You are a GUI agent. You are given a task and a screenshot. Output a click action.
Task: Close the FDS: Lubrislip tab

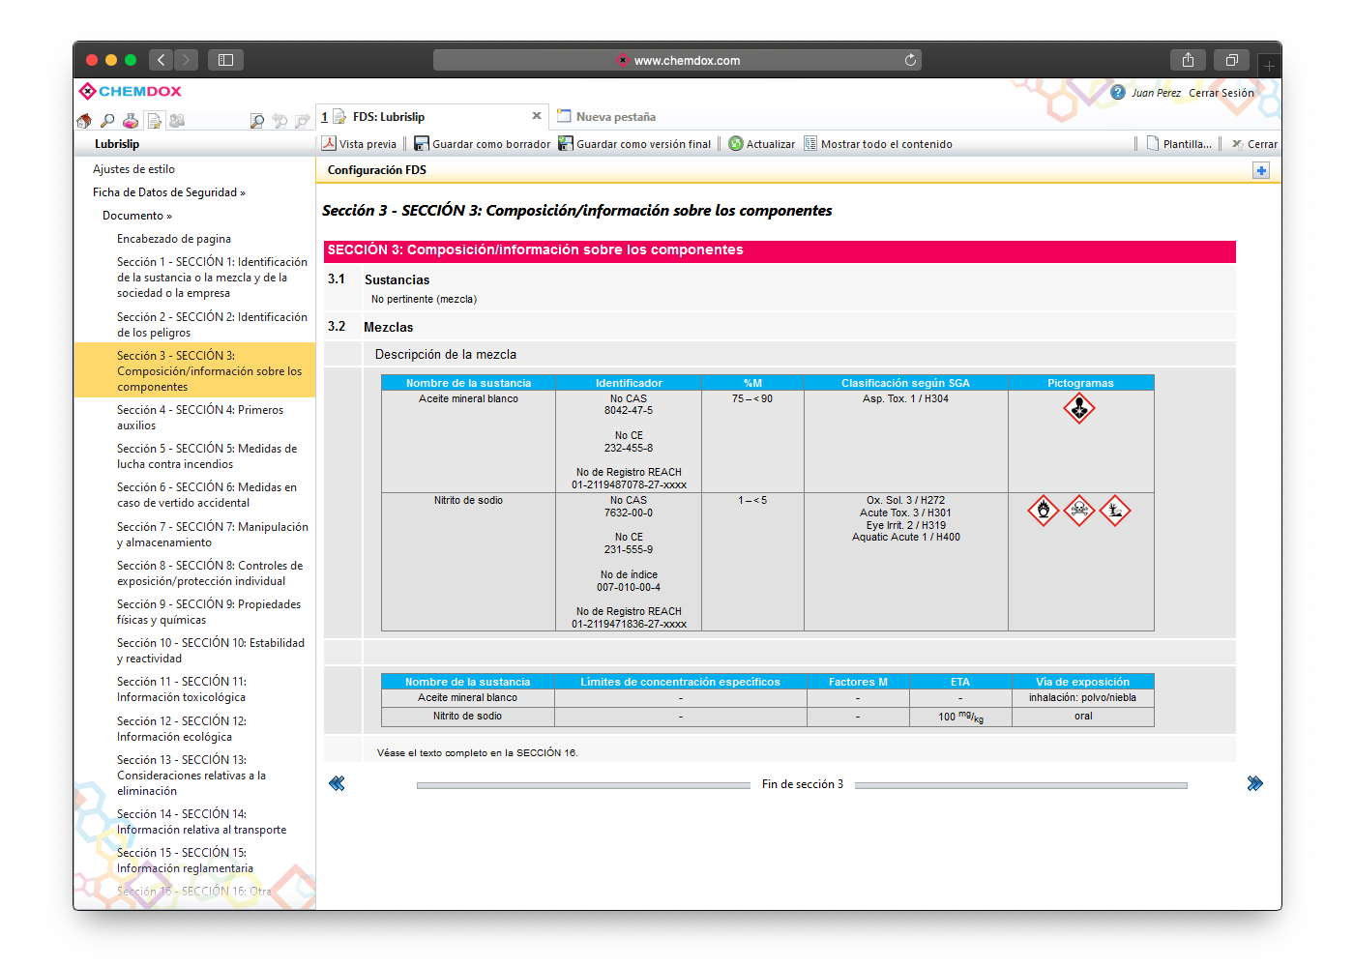coord(537,115)
